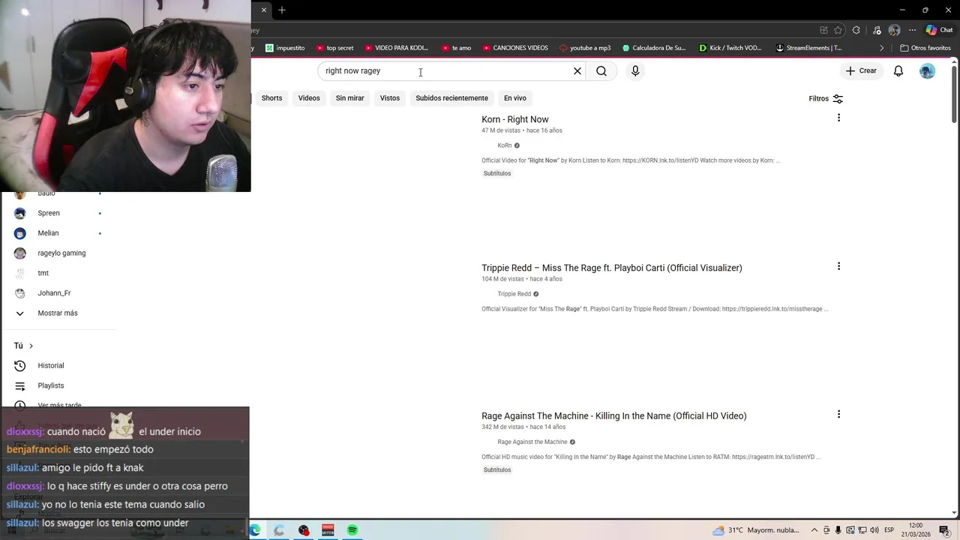This screenshot has width=960, height=540.
Task: Open the Edge browser profile avatar
Action: coord(894,30)
